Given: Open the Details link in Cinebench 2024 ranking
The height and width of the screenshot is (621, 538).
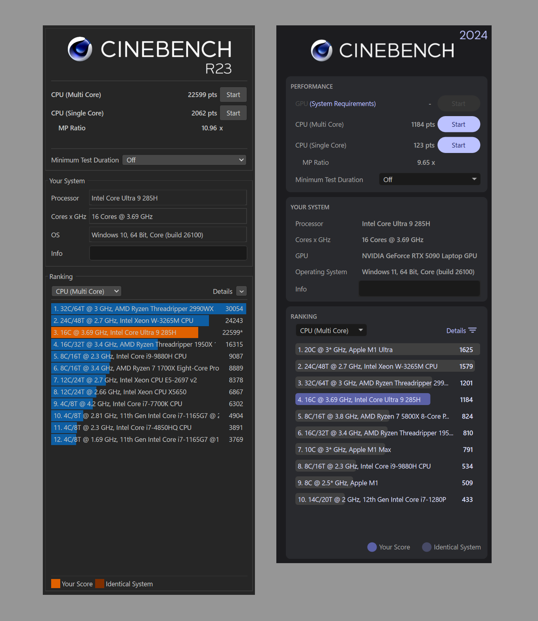Looking at the screenshot, I should pyautogui.click(x=456, y=331).
